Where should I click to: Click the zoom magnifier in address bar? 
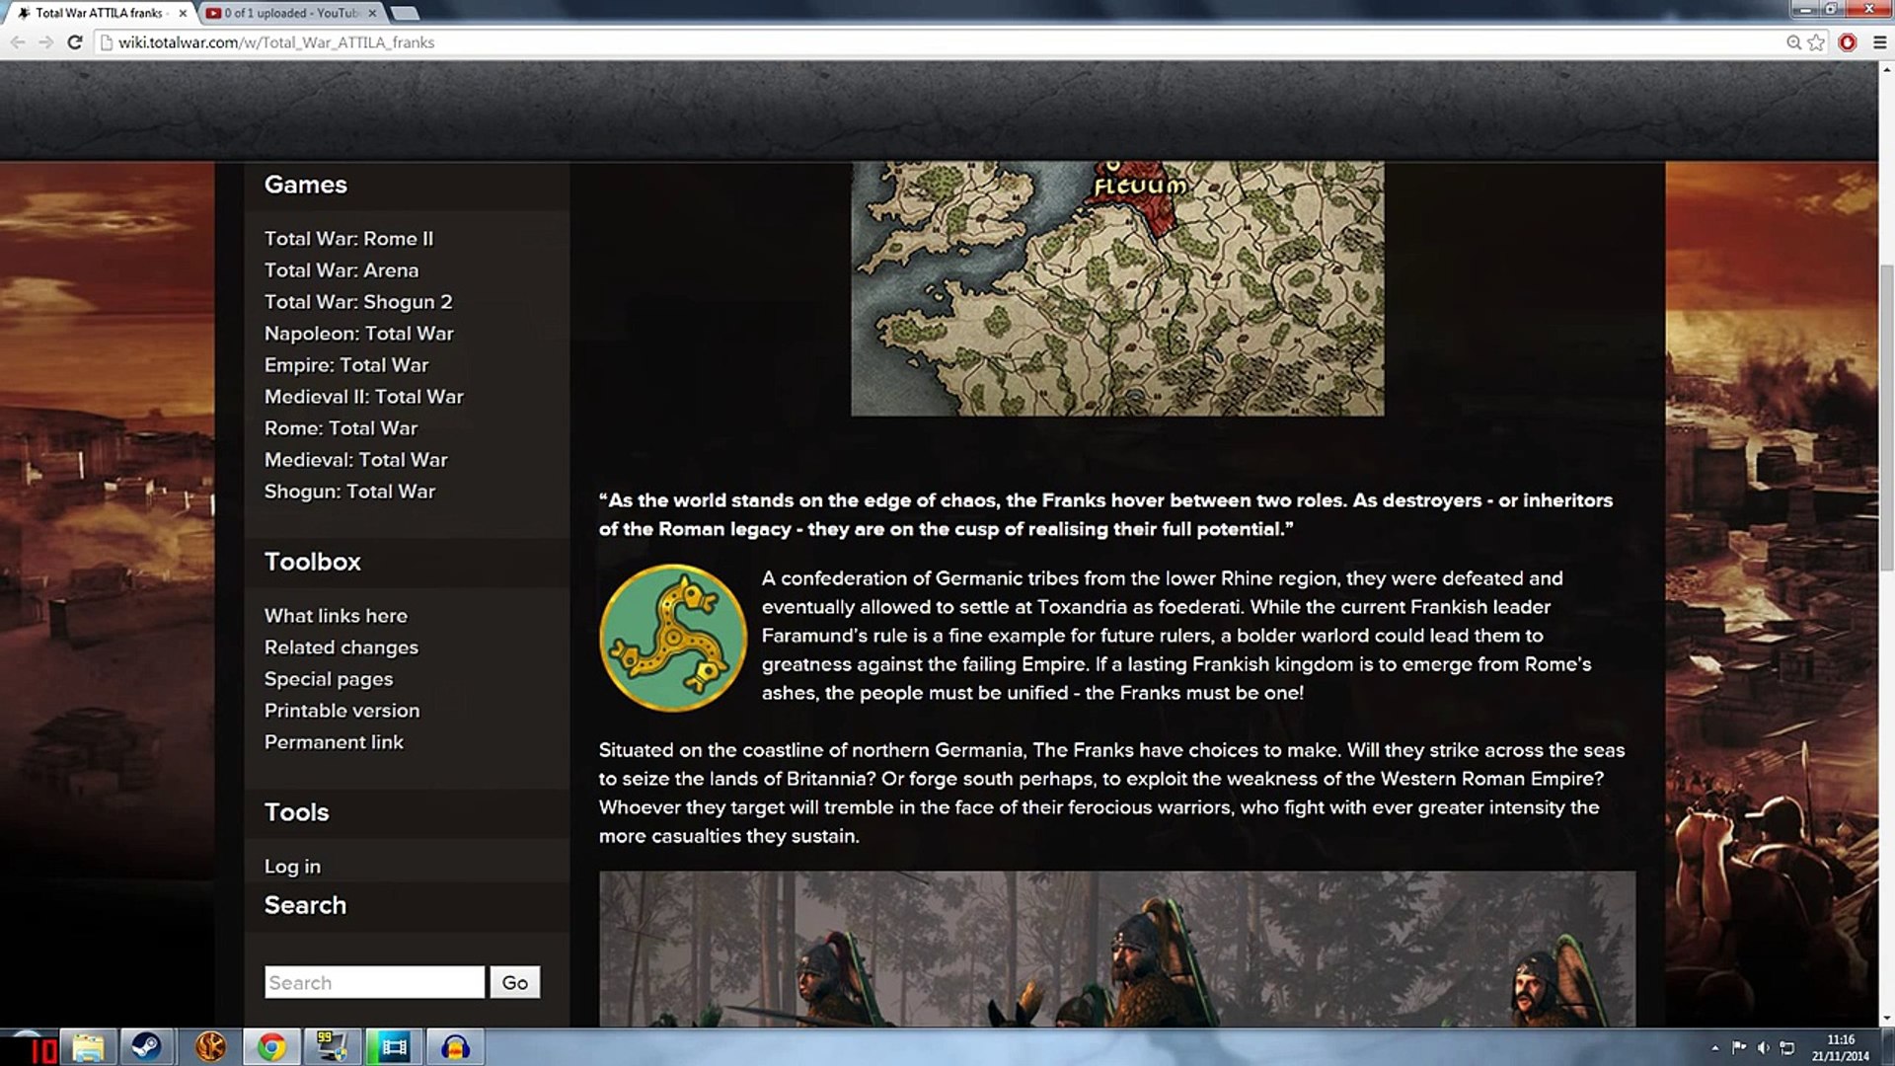1793,42
